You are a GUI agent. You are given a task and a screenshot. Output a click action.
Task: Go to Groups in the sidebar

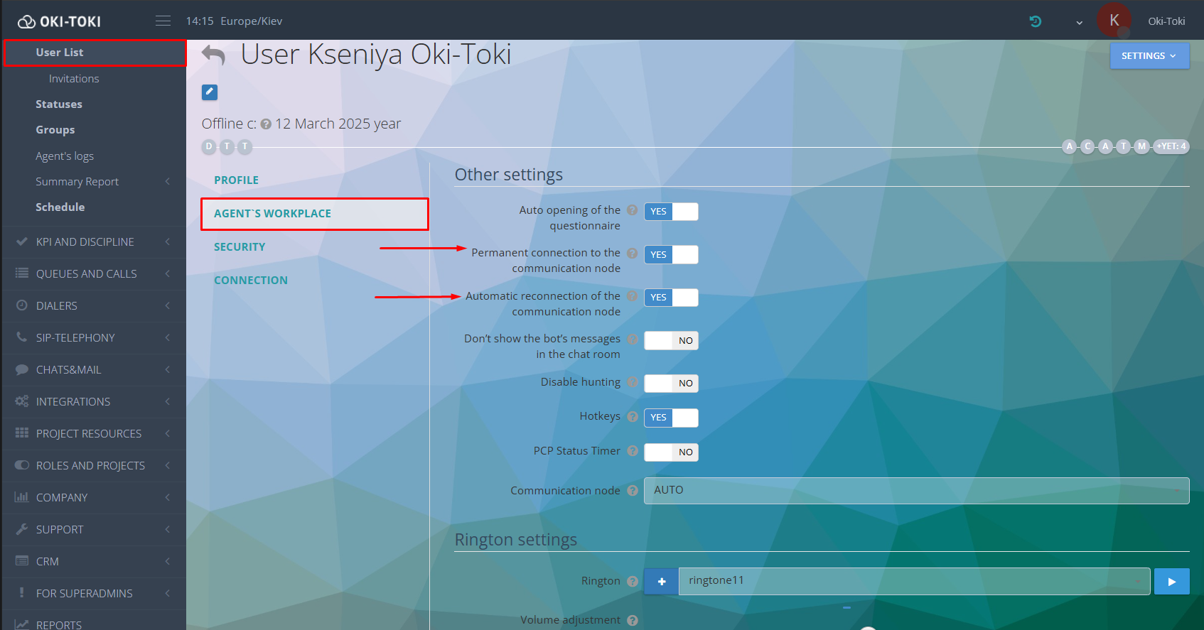(55, 130)
